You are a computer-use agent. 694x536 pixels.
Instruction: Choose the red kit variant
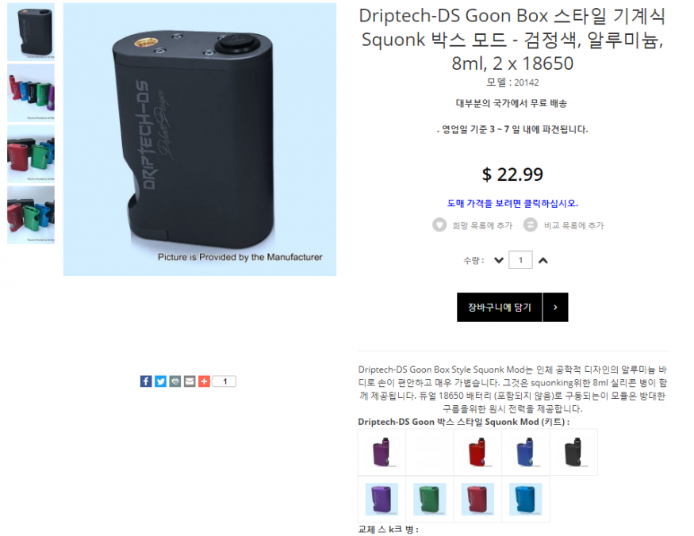477,452
